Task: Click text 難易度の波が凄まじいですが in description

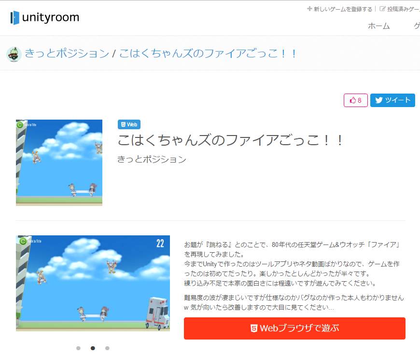Action: [224, 298]
